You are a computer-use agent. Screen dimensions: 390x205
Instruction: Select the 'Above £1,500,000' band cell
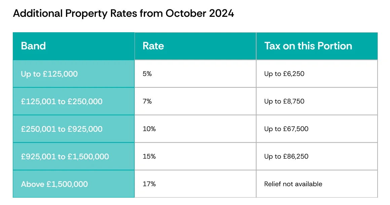click(74, 184)
